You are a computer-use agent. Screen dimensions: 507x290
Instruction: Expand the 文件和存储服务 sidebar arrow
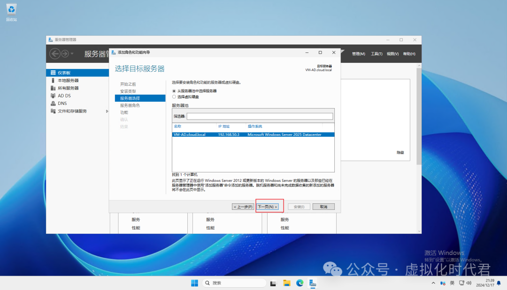(x=107, y=111)
